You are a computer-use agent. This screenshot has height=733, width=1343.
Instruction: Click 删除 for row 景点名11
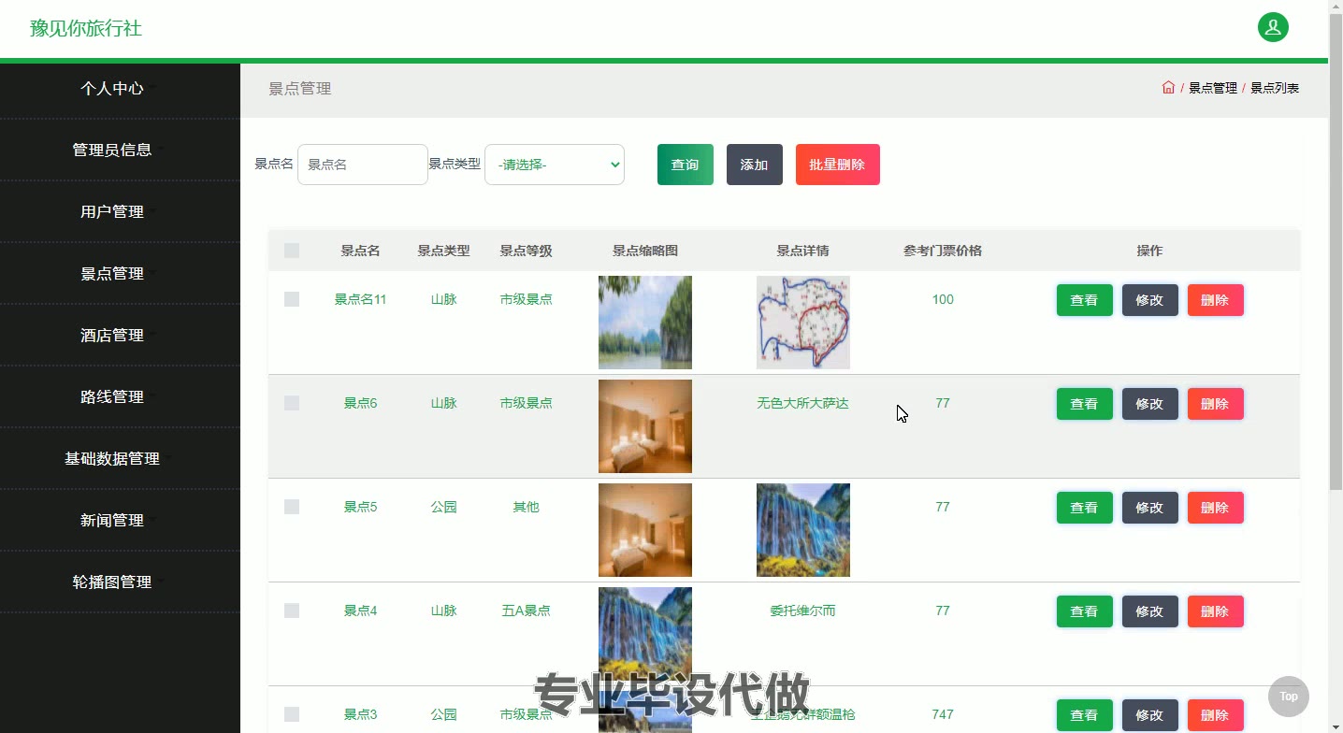pyautogui.click(x=1216, y=300)
